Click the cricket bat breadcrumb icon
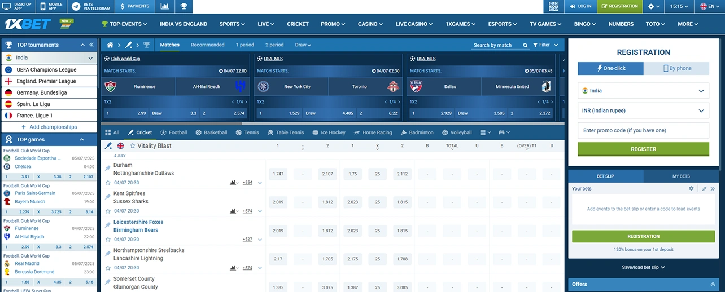725x292 pixels. tap(128, 45)
